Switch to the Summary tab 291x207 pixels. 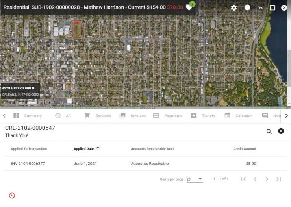[x=33, y=116]
